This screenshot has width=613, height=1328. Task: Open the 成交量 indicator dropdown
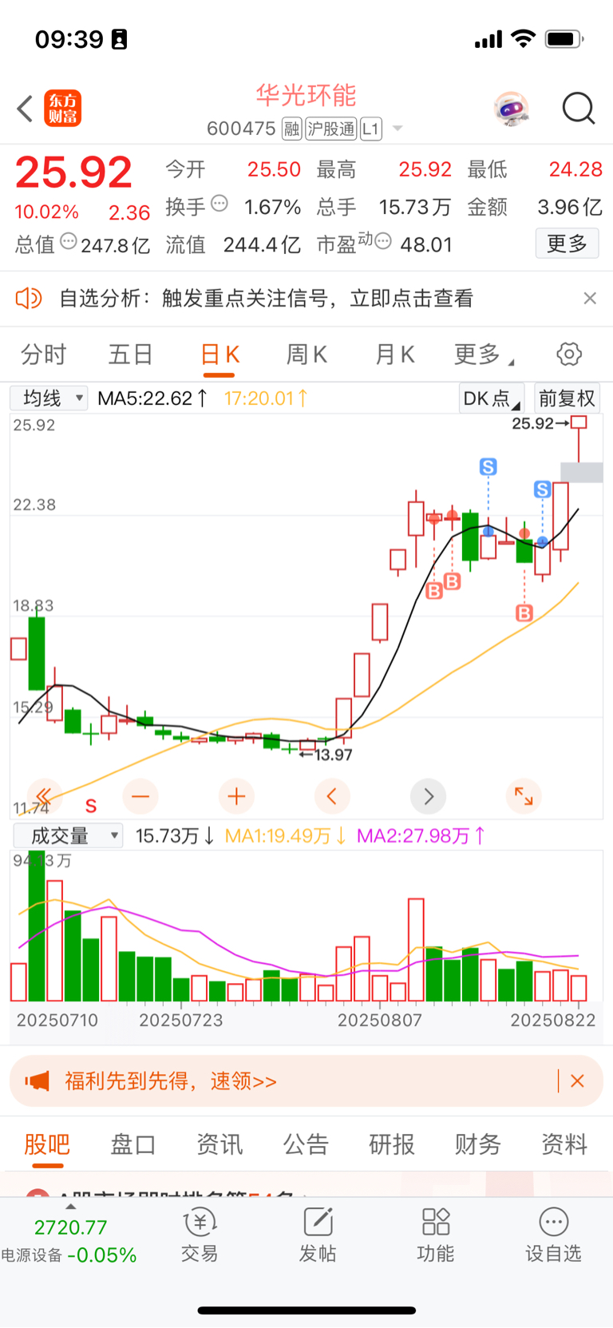(67, 835)
